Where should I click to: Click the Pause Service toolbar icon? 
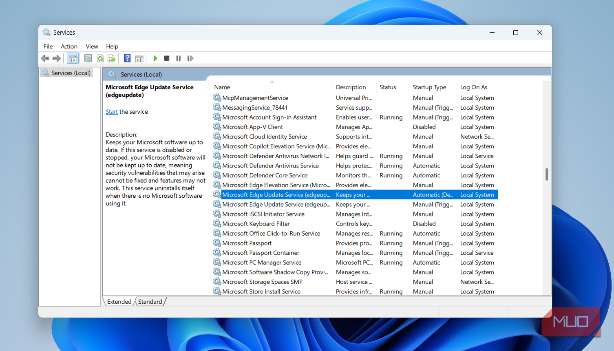click(x=179, y=58)
